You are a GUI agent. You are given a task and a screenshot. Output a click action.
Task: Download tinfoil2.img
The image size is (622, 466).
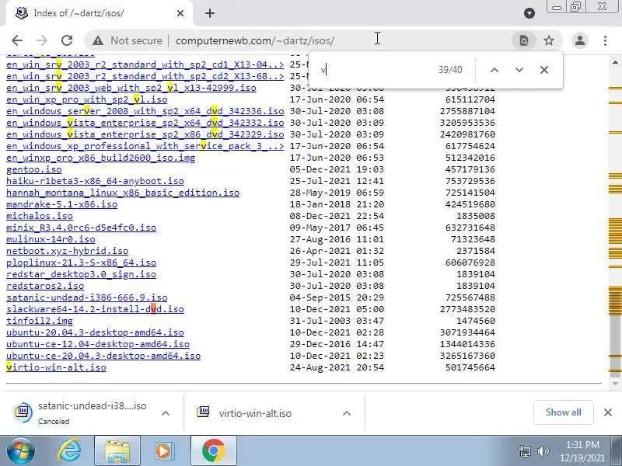tap(40, 321)
